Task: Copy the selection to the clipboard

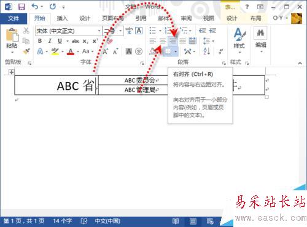Action: pos(26,41)
